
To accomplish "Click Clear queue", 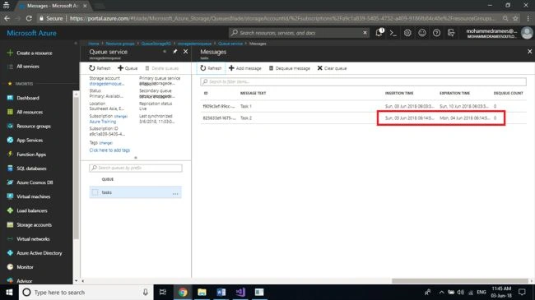I will [332, 68].
